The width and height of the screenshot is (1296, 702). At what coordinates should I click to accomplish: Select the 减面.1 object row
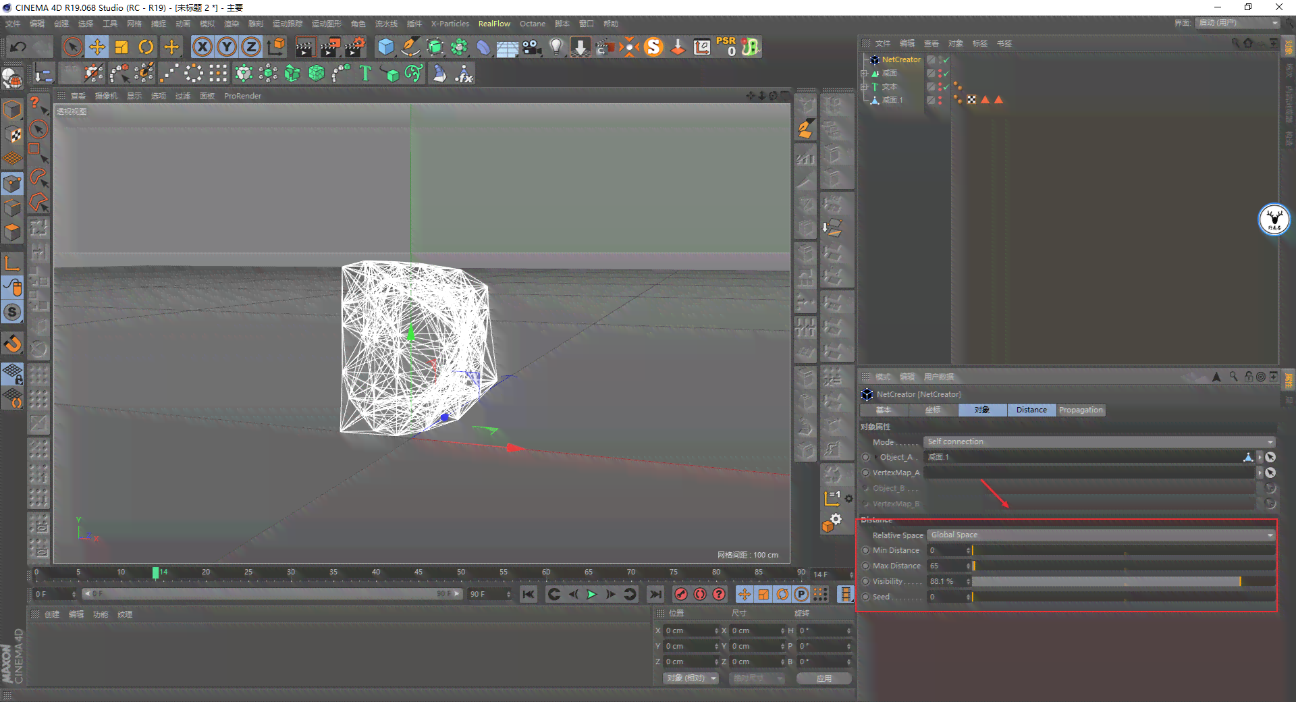(892, 100)
